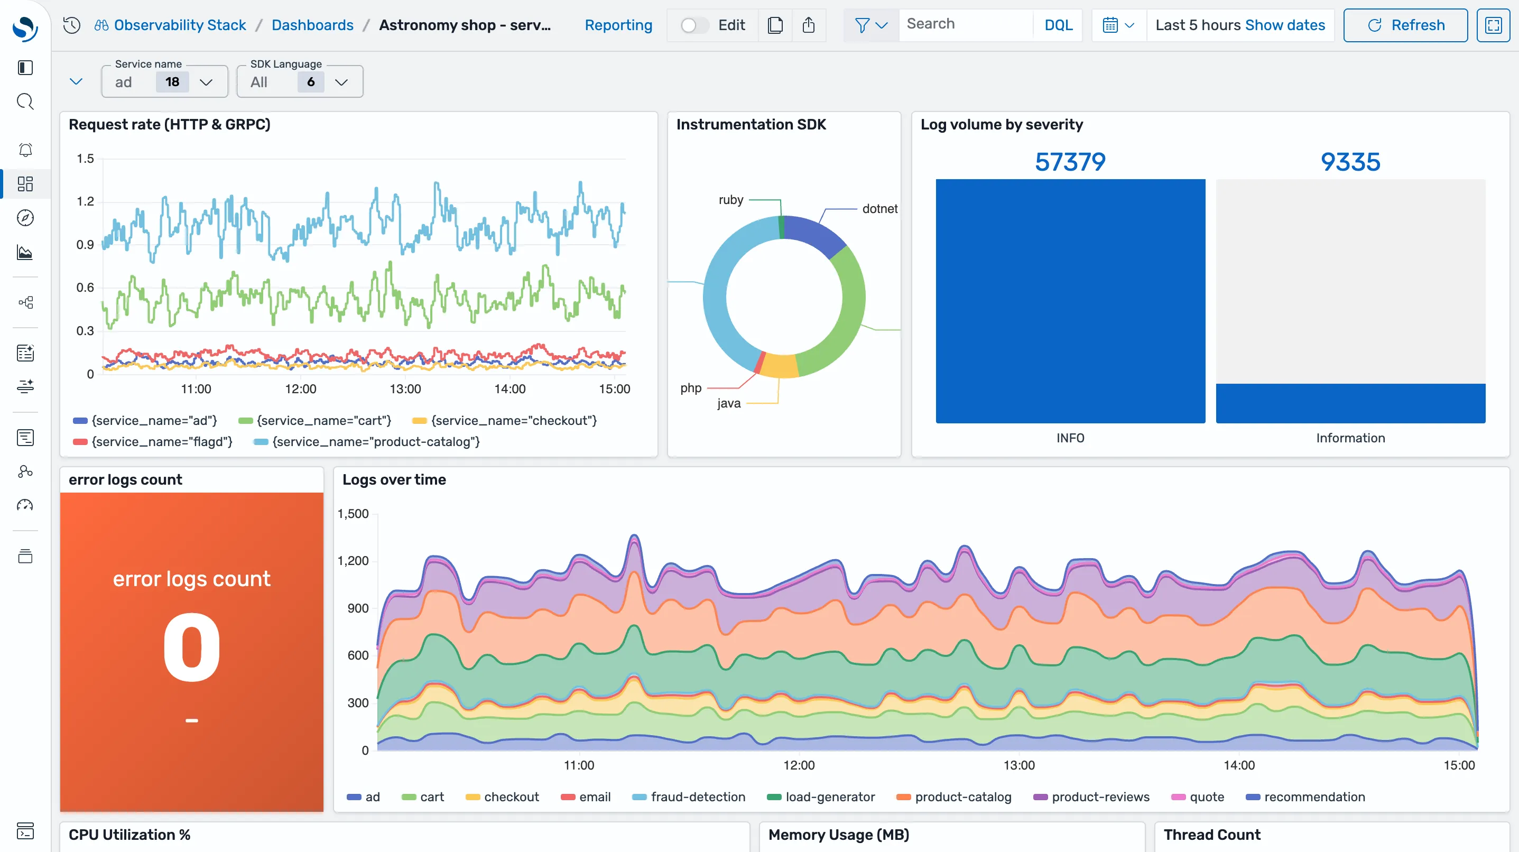This screenshot has height=852, width=1519.
Task: Toggle product-catalog series in request rate legend
Action: (x=367, y=442)
